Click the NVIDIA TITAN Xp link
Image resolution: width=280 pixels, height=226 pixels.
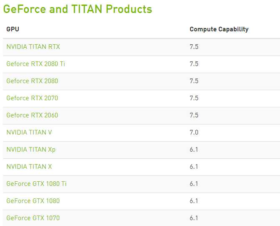click(x=31, y=150)
